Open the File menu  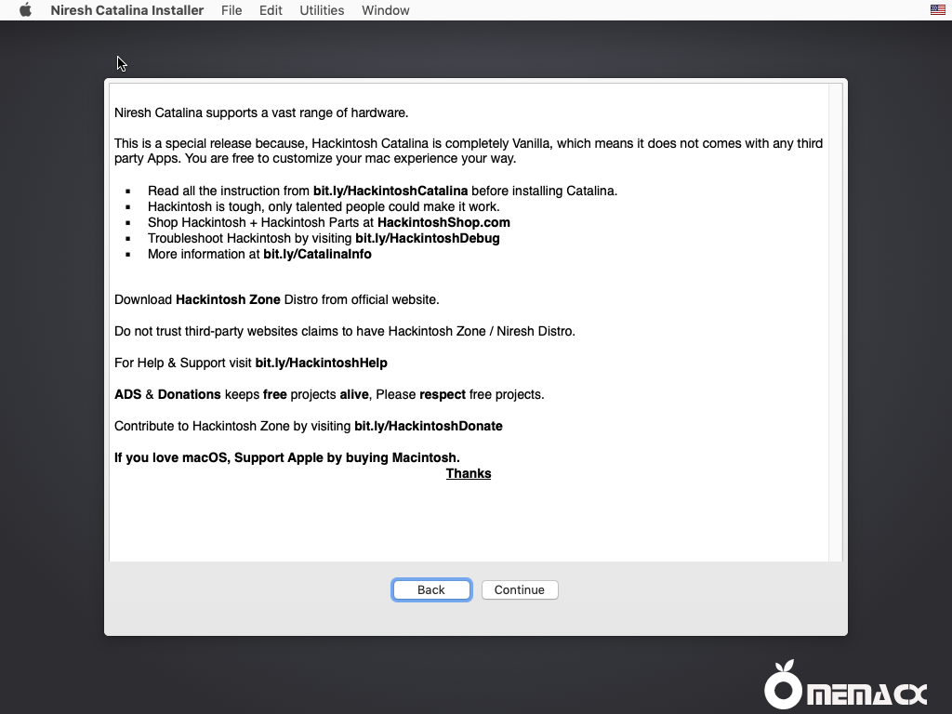(231, 10)
